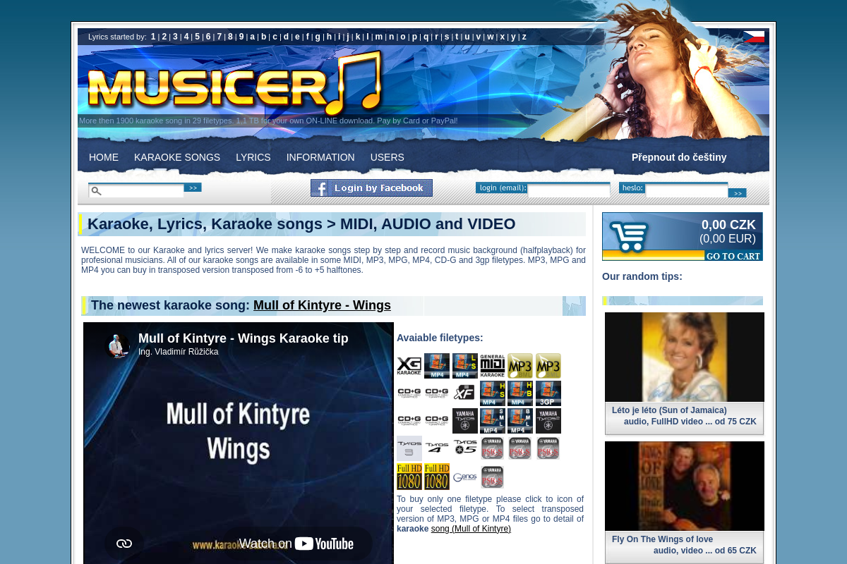This screenshot has width=847, height=564.
Task: Select the Tyros 4 filetype icon
Action: point(437,448)
